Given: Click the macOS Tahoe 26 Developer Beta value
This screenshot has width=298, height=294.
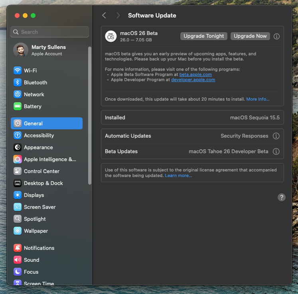Looking at the screenshot, I should click(229, 152).
